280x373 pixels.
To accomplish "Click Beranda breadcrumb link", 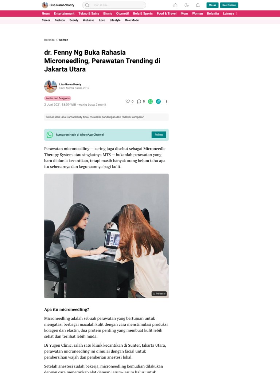I will [49, 40].
